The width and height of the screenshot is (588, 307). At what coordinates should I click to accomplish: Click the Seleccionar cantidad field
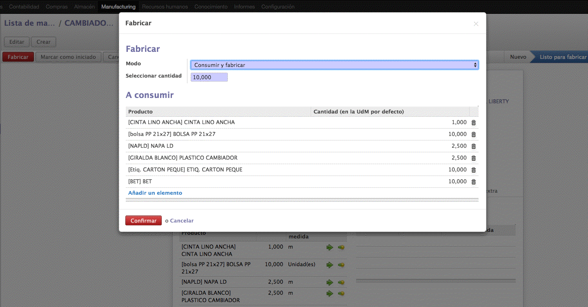click(x=209, y=77)
